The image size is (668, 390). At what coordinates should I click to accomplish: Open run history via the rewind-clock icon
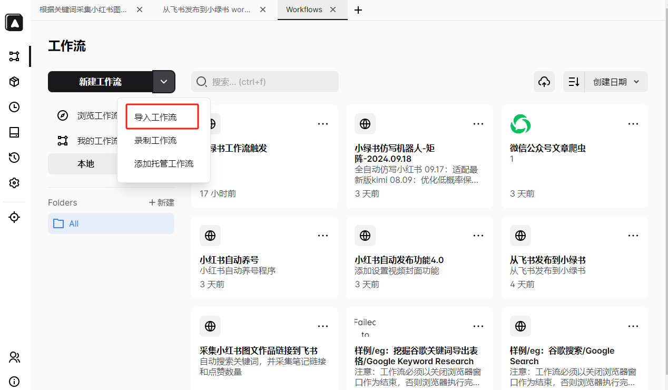click(x=14, y=158)
